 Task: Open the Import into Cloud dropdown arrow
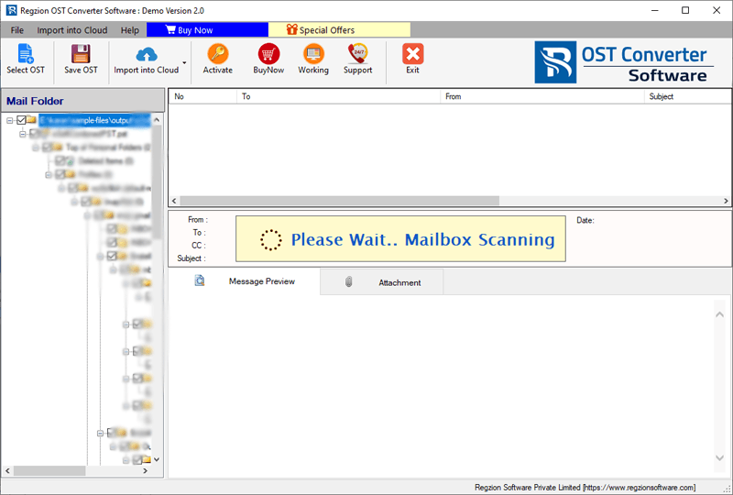point(185,64)
